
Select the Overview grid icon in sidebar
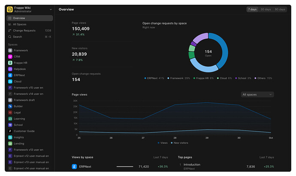tap(10, 18)
